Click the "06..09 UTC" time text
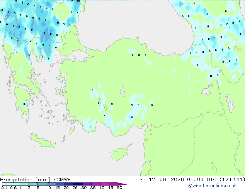Screen dimensions: 245x189 point(202,180)
